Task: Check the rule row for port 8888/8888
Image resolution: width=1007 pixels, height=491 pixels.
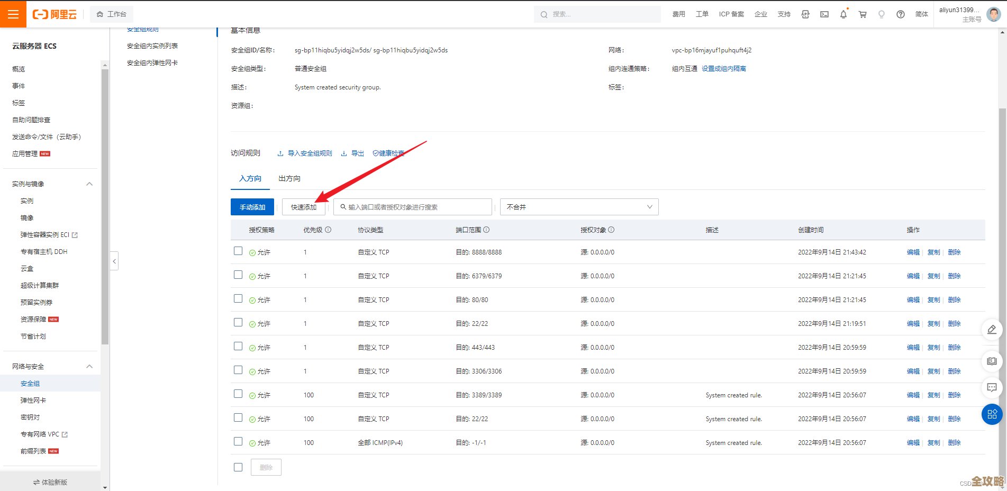Action: click(238, 251)
